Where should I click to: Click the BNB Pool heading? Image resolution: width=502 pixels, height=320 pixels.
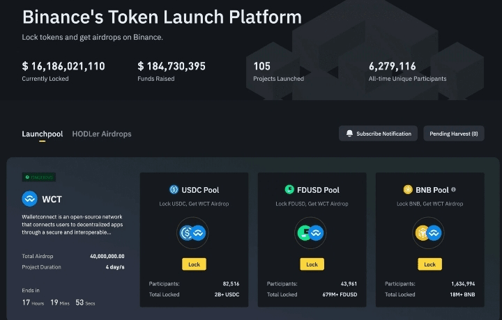pos(432,190)
